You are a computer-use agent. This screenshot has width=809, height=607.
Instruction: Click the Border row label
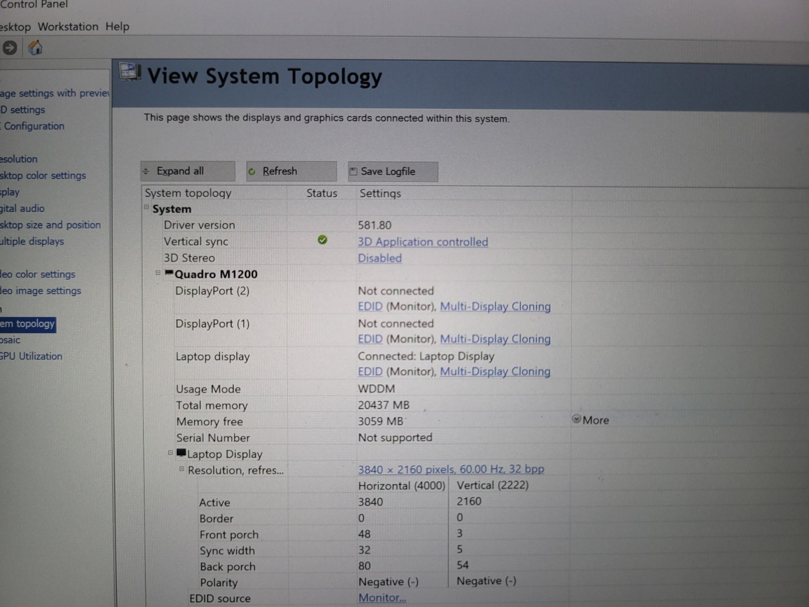click(216, 518)
